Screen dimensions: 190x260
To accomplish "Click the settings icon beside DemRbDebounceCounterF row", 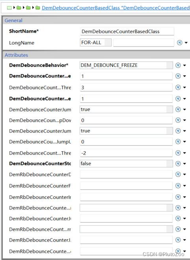I will pyautogui.click(x=178, y=186).
